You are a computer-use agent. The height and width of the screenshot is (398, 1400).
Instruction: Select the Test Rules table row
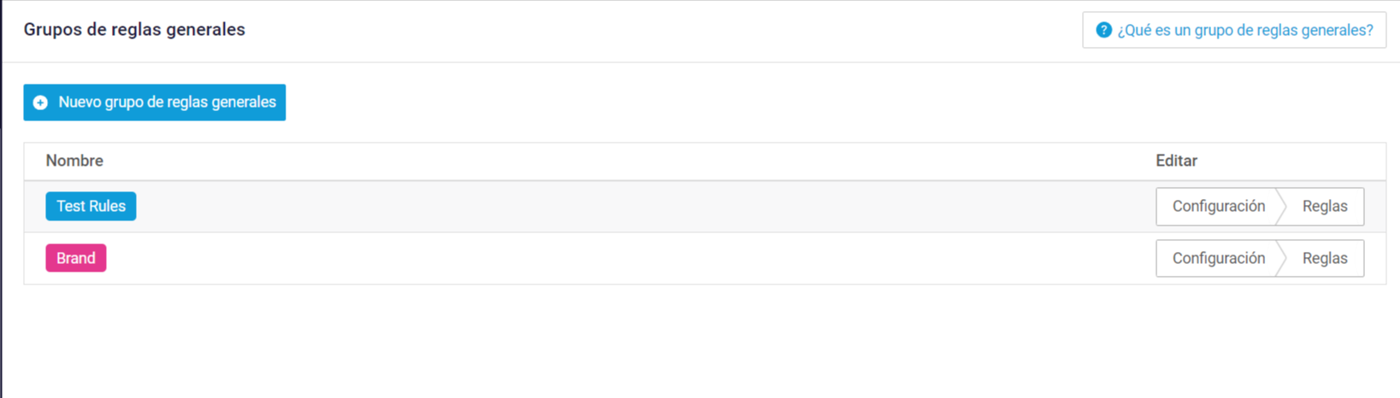tap(704, 207)
